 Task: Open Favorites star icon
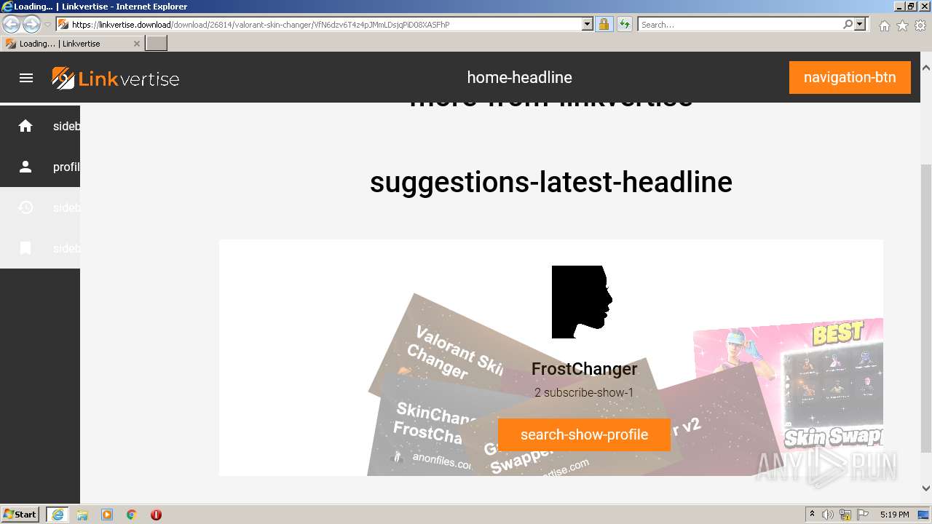[902, 25]
